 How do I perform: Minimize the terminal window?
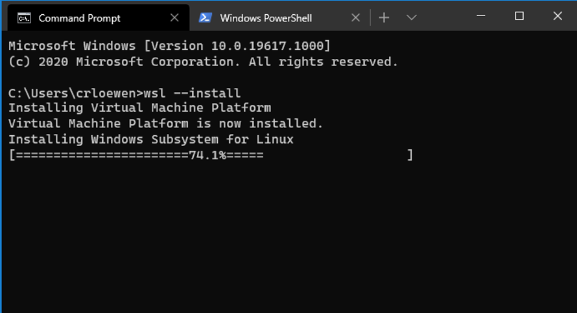pos(480,16)
